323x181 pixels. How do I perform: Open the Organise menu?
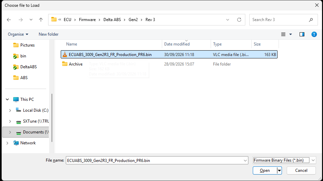[18, 34]
